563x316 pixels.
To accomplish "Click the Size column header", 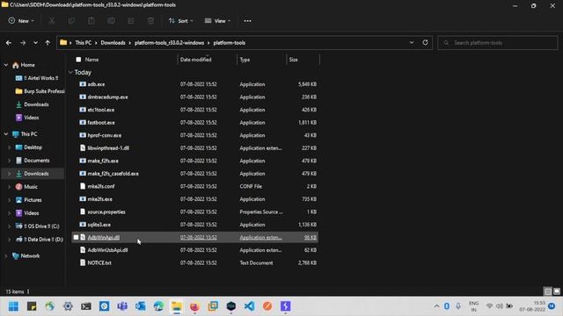I will pyautogui.click(x=293, y=60).
